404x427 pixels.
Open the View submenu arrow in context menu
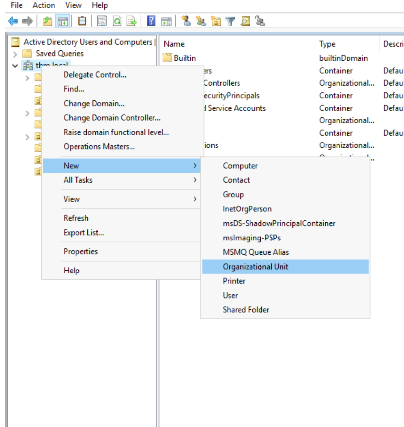(x=195, y=199)
